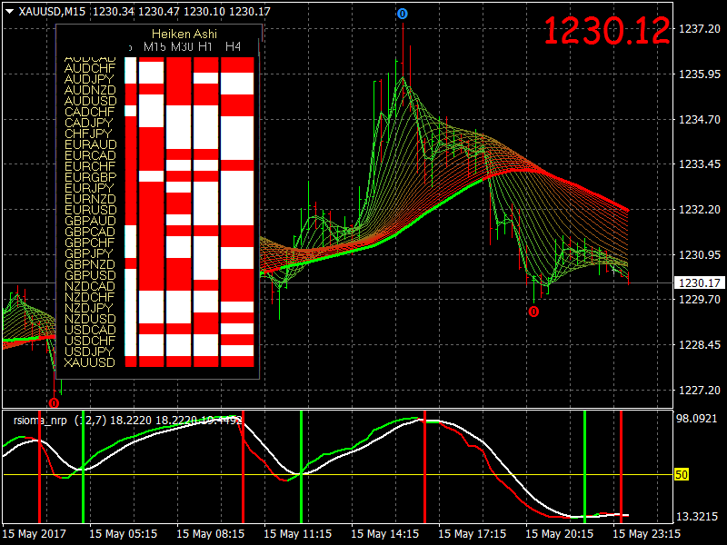This screenshot has width=727, height=545.
Task: Click the XAUUSD M15 red cell
Action: (152, 362)
